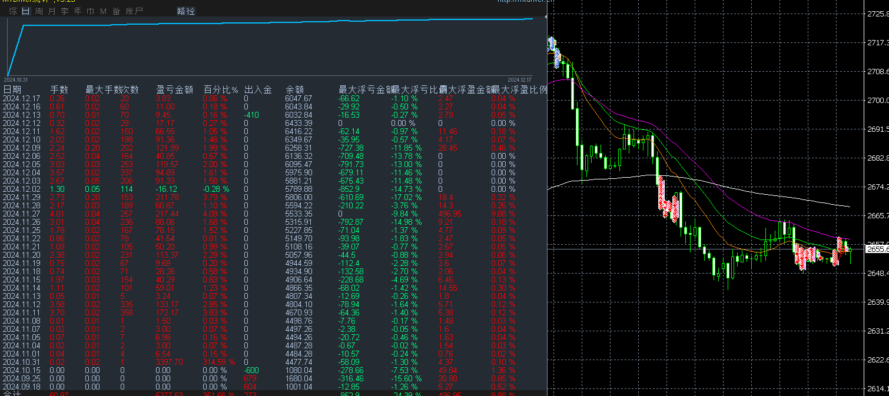Switch to the 备 tab
889x396 pixels.
point(117,11)
